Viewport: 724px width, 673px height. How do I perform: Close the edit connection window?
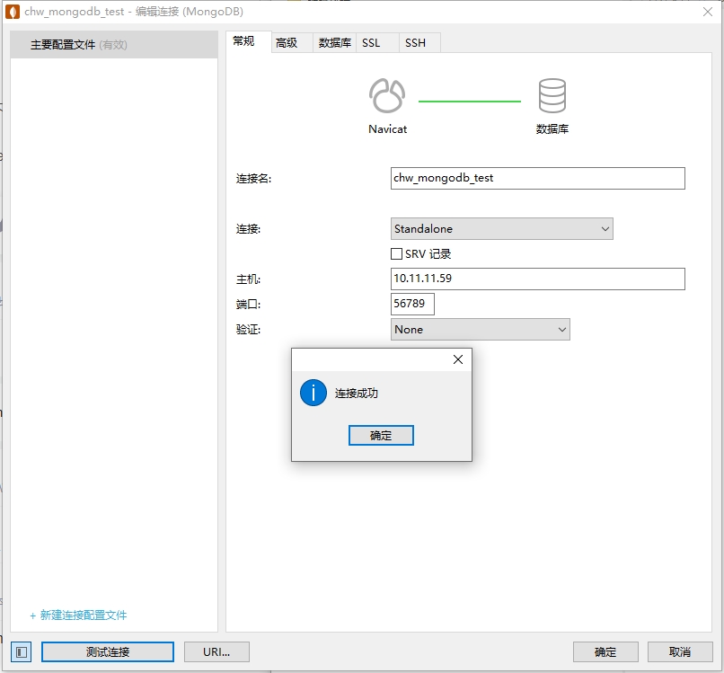click(707, 12)
